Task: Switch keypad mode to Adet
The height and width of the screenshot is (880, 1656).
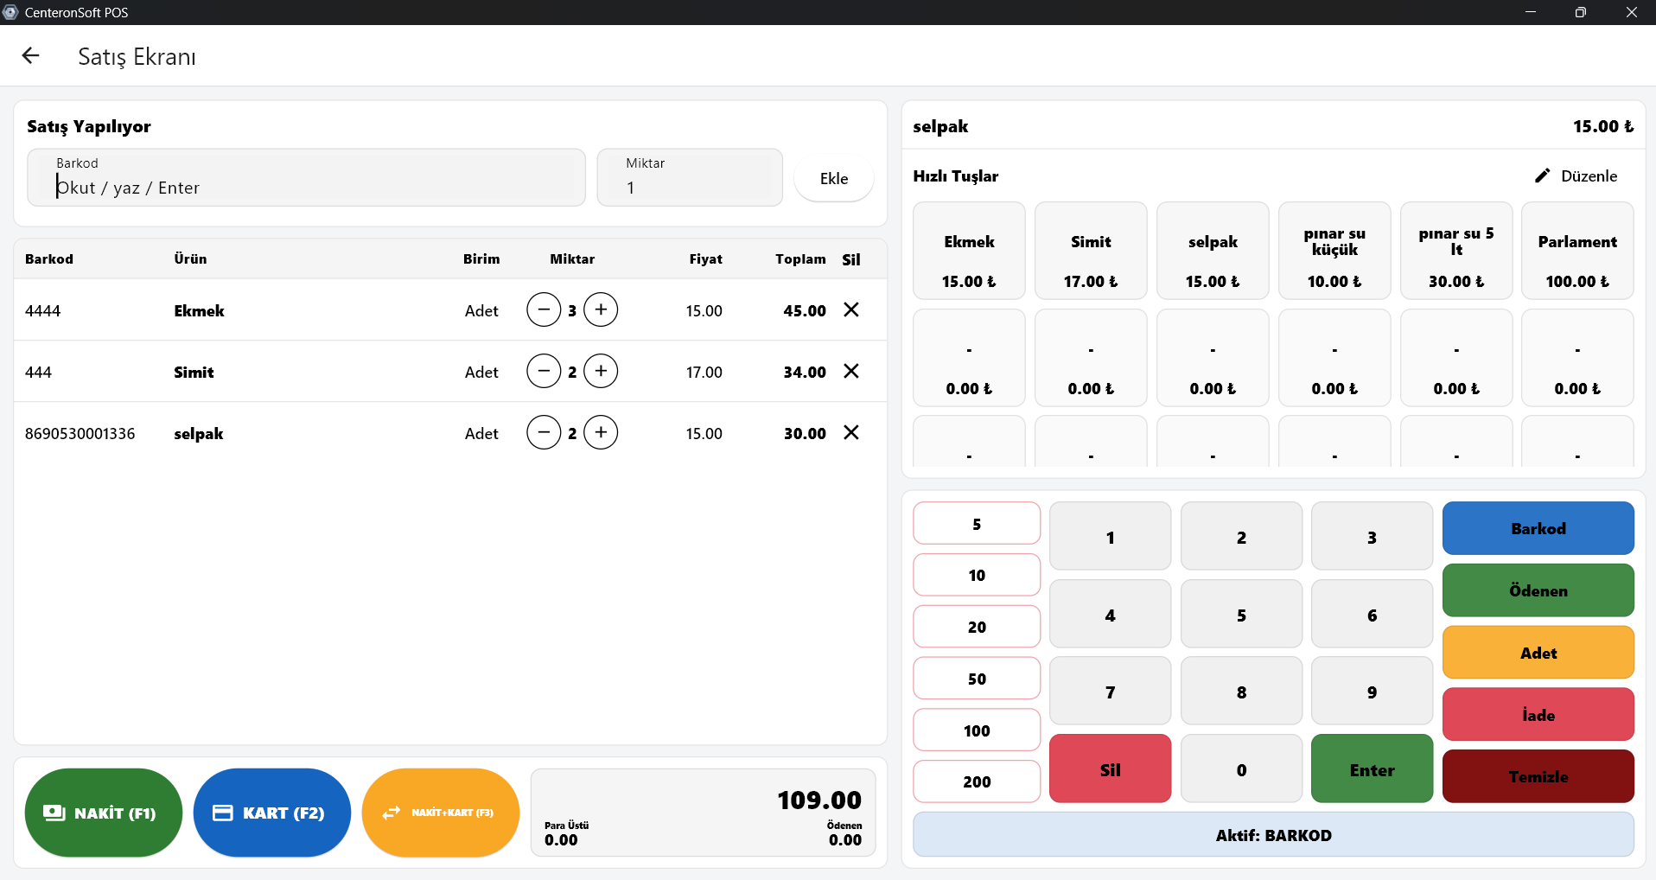Action: 1538,653
